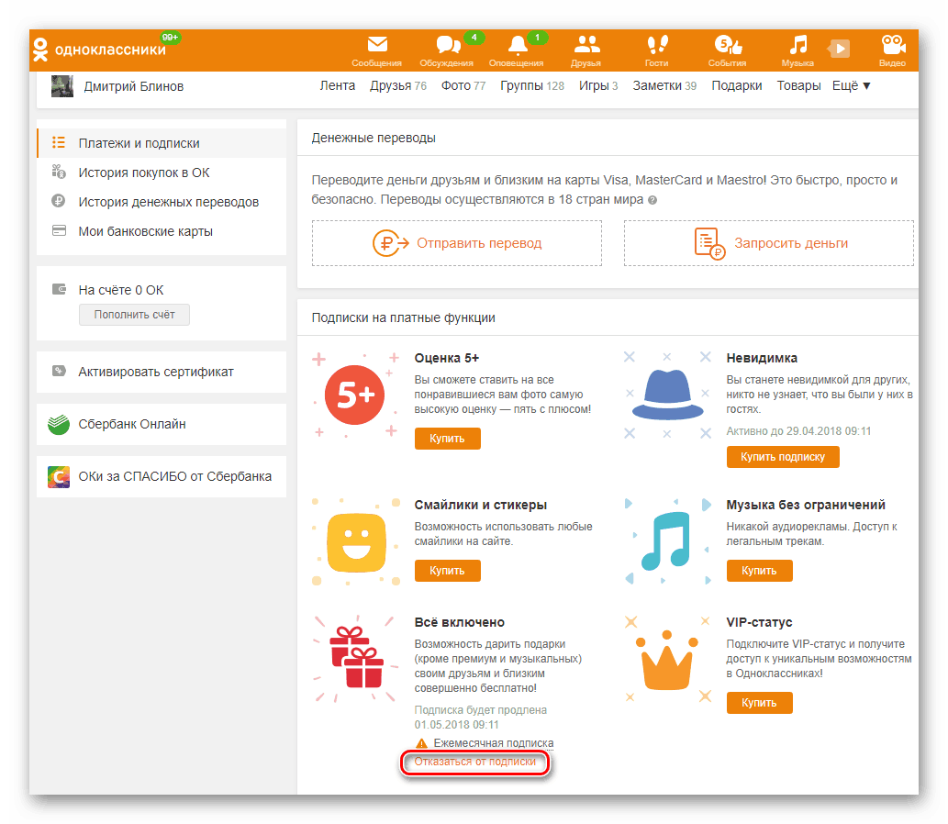Screen dimensions: 948x824
Task: Check Оповещения notifications icon
Action: pos(519,46)
